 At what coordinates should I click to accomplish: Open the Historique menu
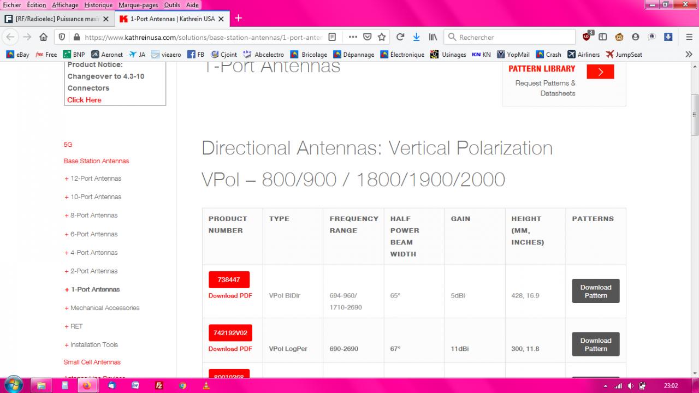coord(98,5)
